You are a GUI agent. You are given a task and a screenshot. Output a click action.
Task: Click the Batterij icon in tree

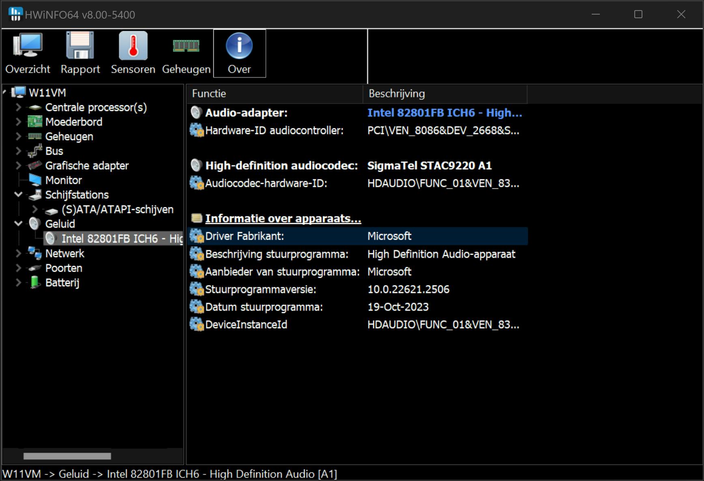tap(35, 283)
